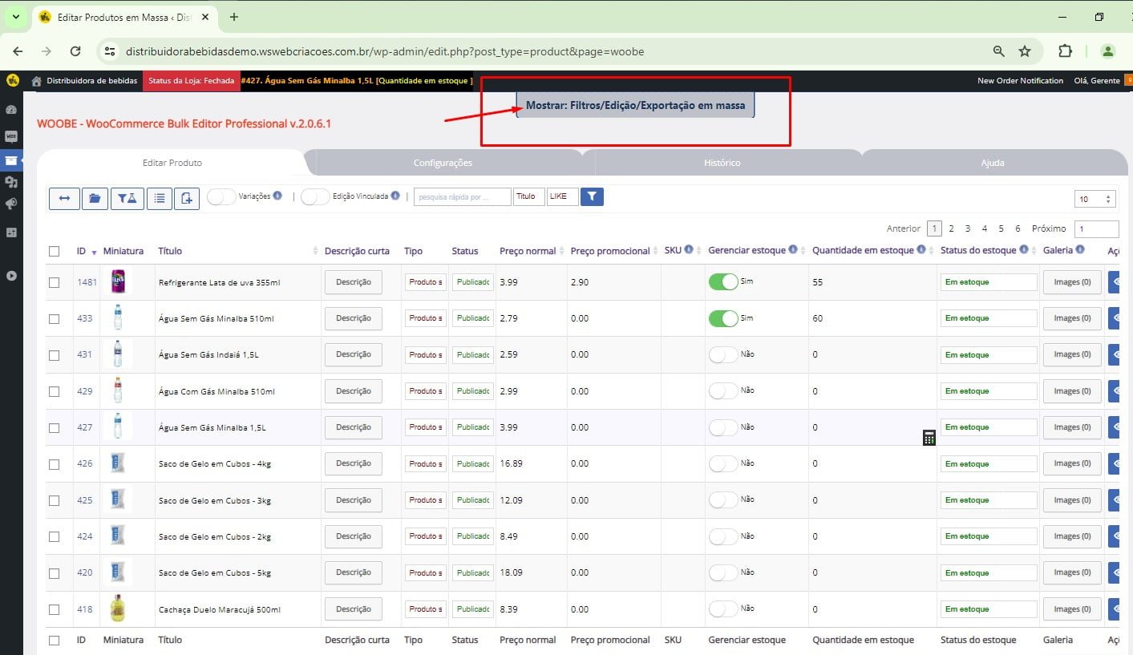Click Mostrar: Filtros/Edição/Exportação em massa button
This screenshot has width=1133, height=655.
click(635, 105)
